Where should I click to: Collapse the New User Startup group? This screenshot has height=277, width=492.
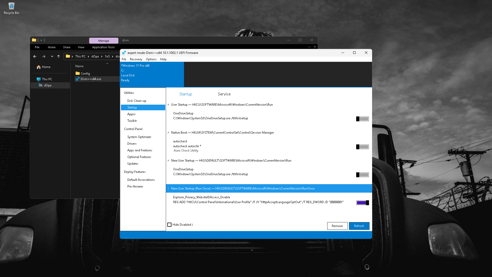point(168,160)
